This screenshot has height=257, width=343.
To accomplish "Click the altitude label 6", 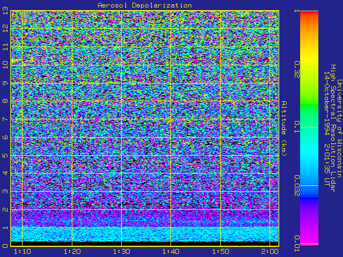I will pyautogui.click(x=5, y=137).
